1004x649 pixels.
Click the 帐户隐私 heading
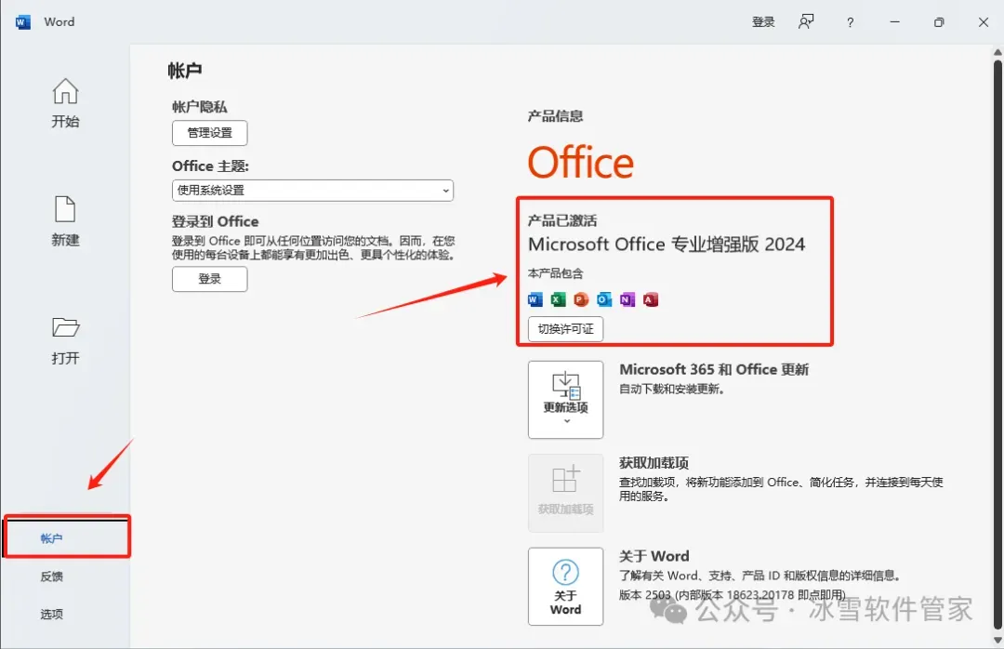tap(200, 107)
